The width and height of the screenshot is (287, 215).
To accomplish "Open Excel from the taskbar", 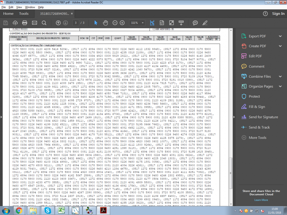I will coord(61,211).
